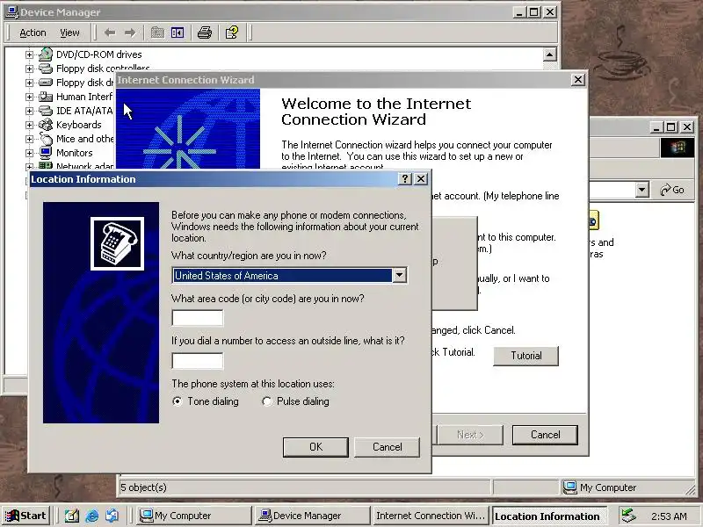Click the Windows flag logo in My Computer window
This screenshot has height=527, width=703.
pos(677,148)
